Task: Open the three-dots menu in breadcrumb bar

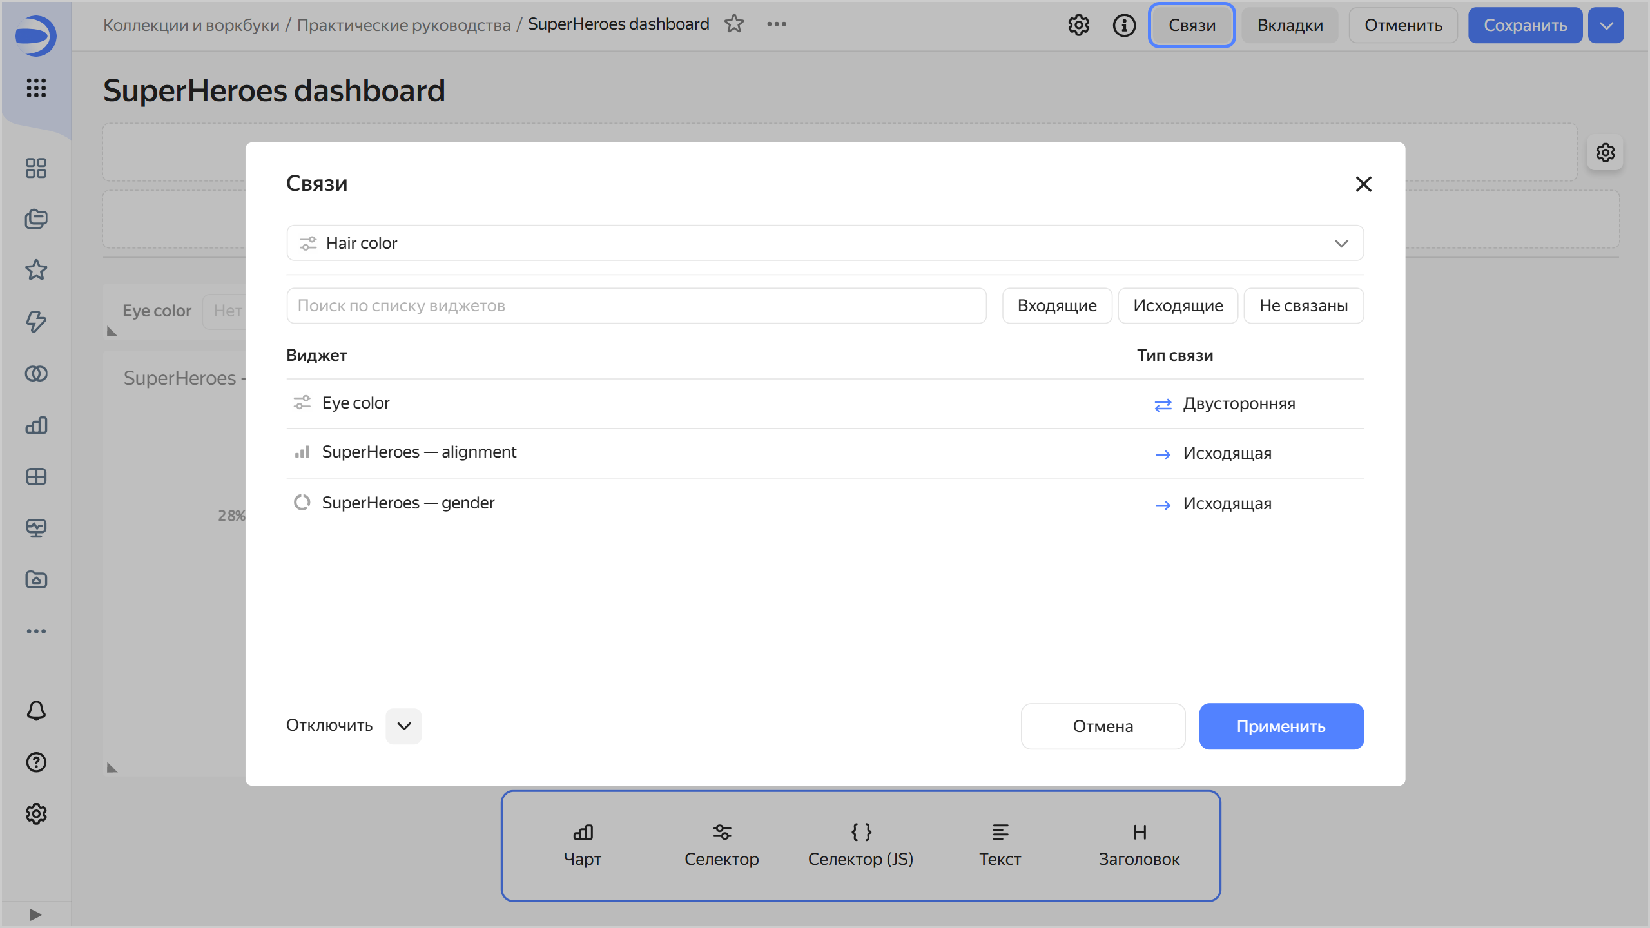Action: (777, 24)
